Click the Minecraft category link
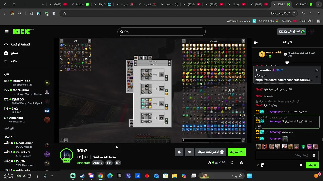The width and height of the screenshot is (323, 181). click(x=83, y=163)
